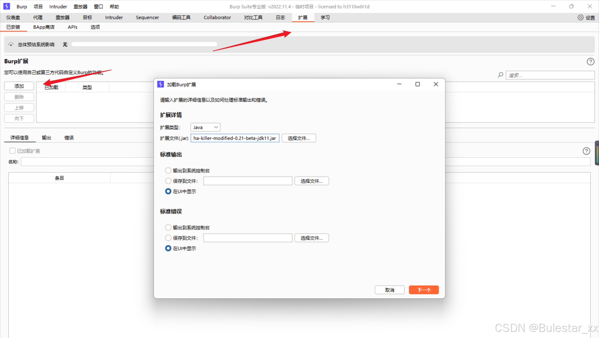Click the Burp extensions help icon

590,62
